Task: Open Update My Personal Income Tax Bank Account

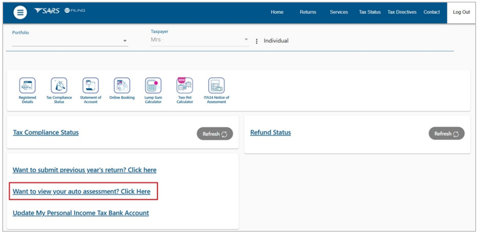Action: click(x=81, y=213)
